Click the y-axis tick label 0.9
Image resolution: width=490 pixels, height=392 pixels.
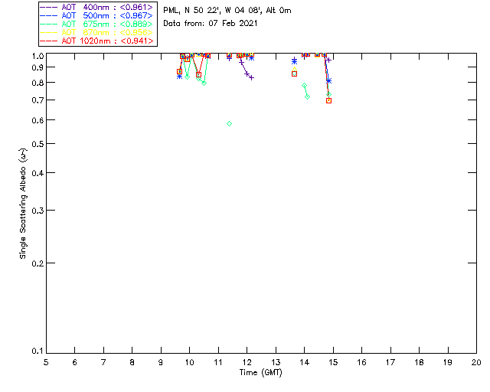point(38,67)
